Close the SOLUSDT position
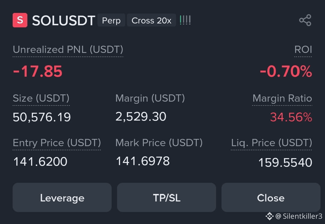Screen dimensions: 325x224 point(271,198)
